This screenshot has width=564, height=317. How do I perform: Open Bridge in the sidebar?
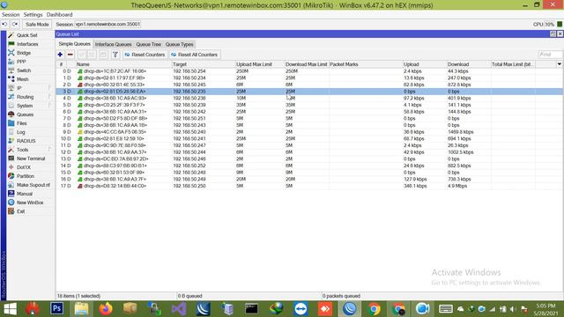24,53
